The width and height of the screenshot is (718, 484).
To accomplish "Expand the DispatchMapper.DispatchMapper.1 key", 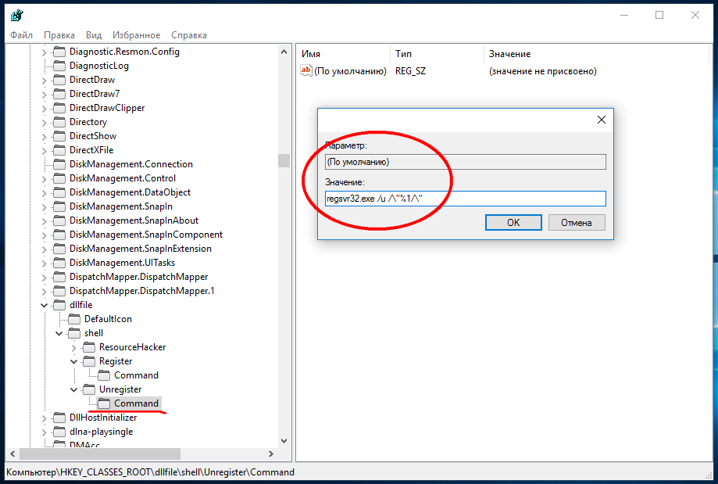I will [x=44, y=292].
